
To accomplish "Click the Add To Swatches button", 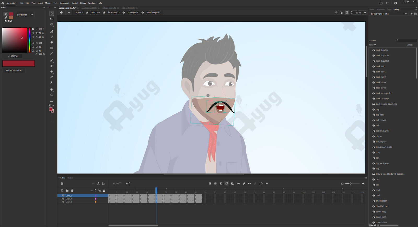I will click(x=14, y=70).
